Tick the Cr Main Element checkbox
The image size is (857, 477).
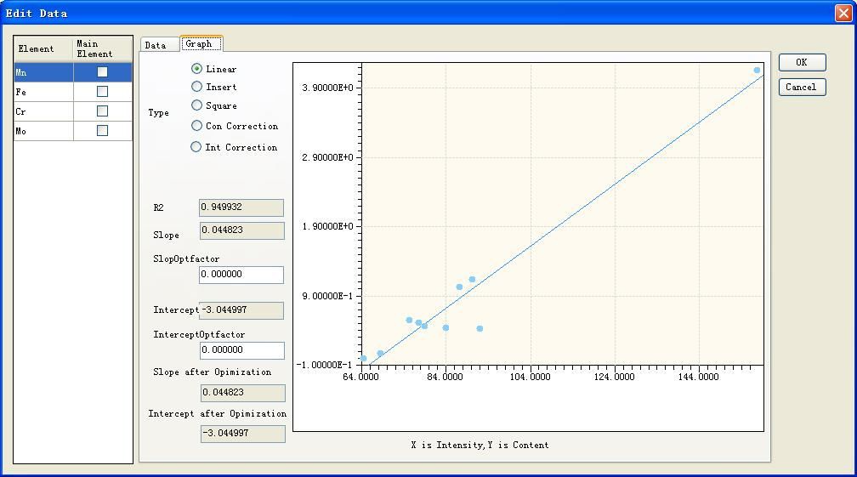pyautogui.click(x=102, y=111)
